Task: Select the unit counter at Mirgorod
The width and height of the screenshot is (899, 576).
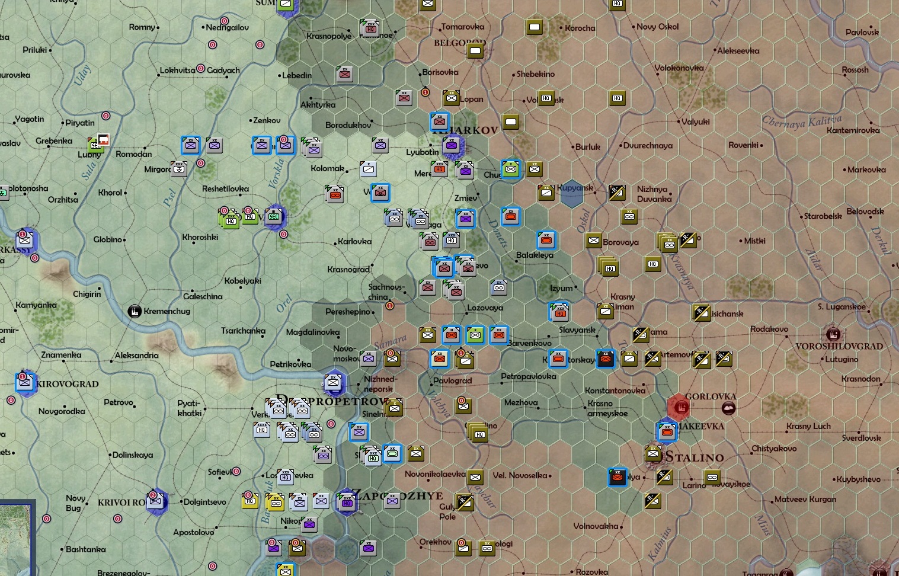Action: click(178, 169)
